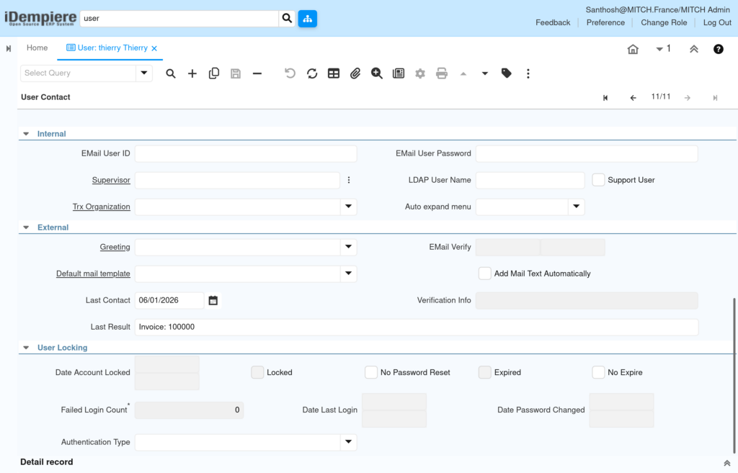
Task: Switch to the Home tab
Action: [x=37, y=48]
